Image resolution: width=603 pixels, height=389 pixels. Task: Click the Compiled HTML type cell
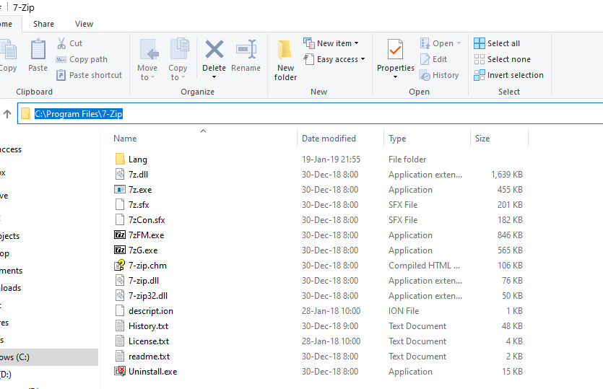(424, 266)
